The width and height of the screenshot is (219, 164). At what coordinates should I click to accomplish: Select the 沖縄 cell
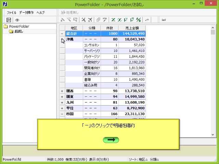74,39
